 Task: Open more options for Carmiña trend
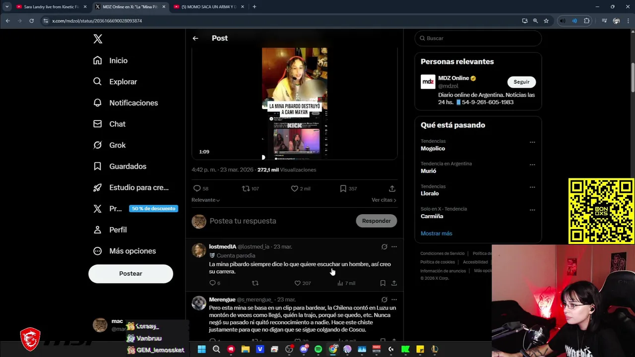(x=532, y=210)
